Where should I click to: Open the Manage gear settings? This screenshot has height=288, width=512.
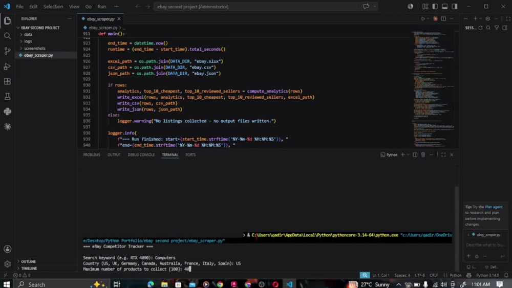pyautogui.click(x=7, y=264)
